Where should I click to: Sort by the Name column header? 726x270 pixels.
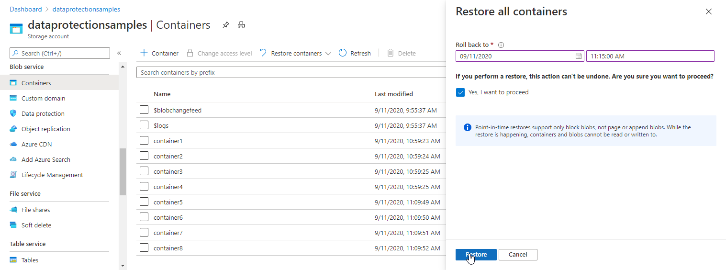coord(162,94)
